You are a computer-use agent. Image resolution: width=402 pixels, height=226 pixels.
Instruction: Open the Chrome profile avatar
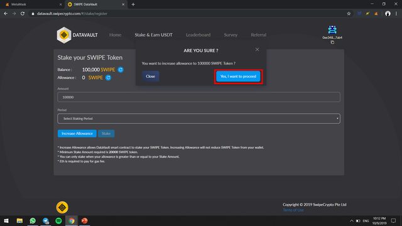pyautogui.click(x=388, y=14)
